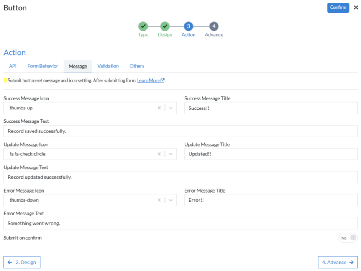Go to the Design step checkmark

point(165,26)
